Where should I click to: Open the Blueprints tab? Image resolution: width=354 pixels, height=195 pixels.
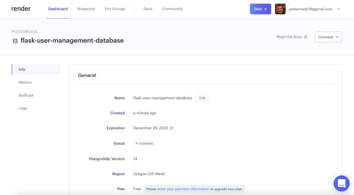pyautogui.click(x=86, y=9)
